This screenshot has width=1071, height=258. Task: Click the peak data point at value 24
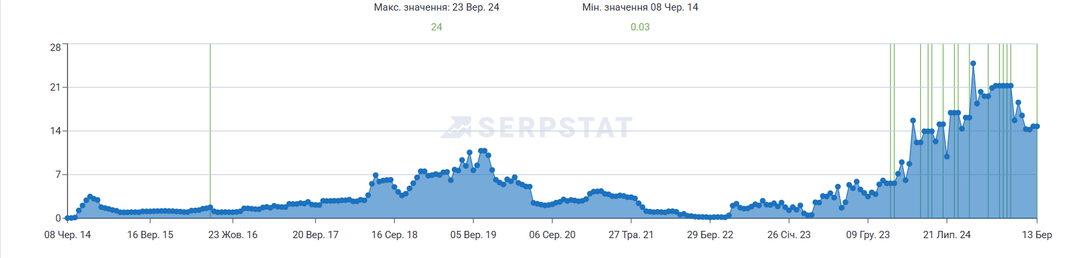973,64
